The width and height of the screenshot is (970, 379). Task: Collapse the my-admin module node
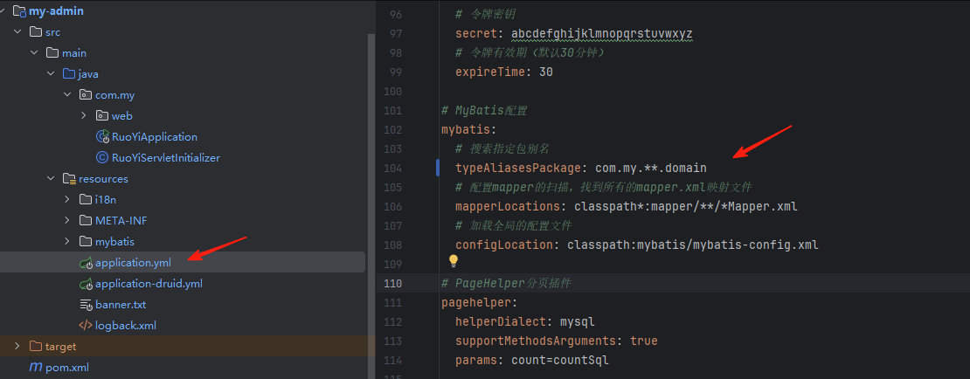pos(6,11)
